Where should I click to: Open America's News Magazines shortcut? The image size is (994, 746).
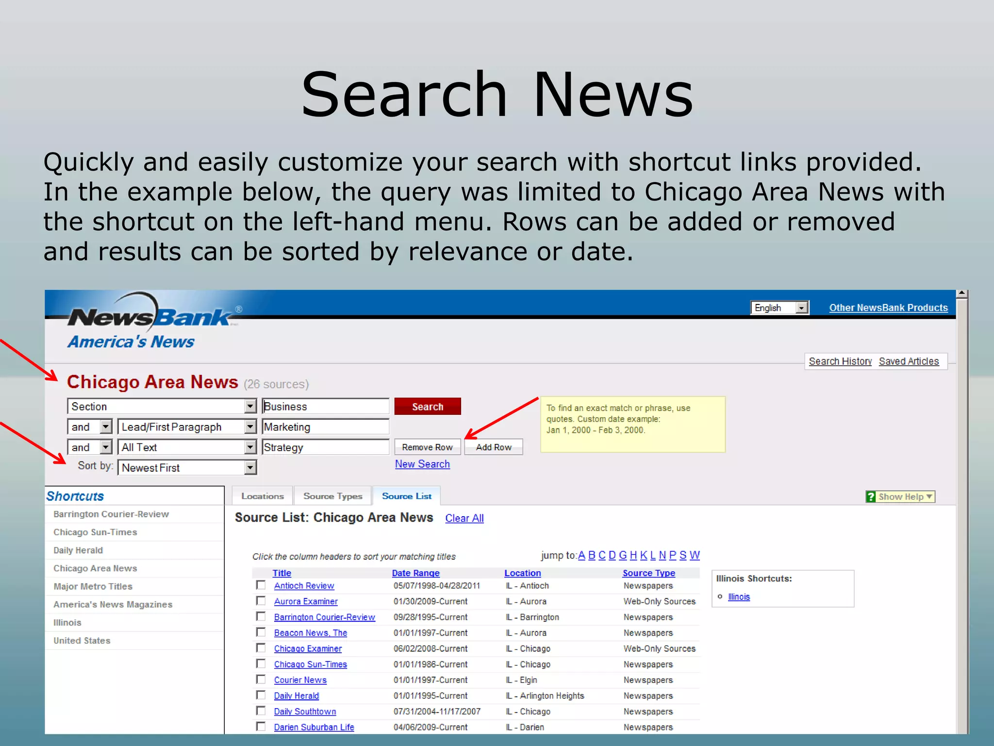point(113,604)
